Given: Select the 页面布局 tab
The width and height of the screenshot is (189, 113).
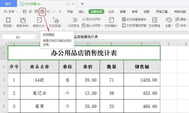Looking at the screenshot, I should click(96, 12).
